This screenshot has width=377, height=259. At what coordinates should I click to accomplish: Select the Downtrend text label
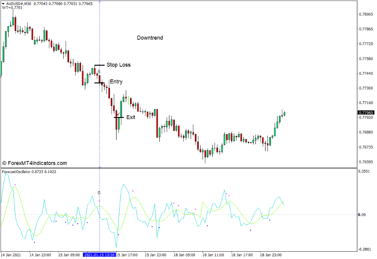click(150, 38)
